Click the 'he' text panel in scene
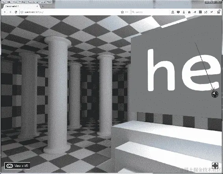Screen dimensions: 223x174 point(177,67)
